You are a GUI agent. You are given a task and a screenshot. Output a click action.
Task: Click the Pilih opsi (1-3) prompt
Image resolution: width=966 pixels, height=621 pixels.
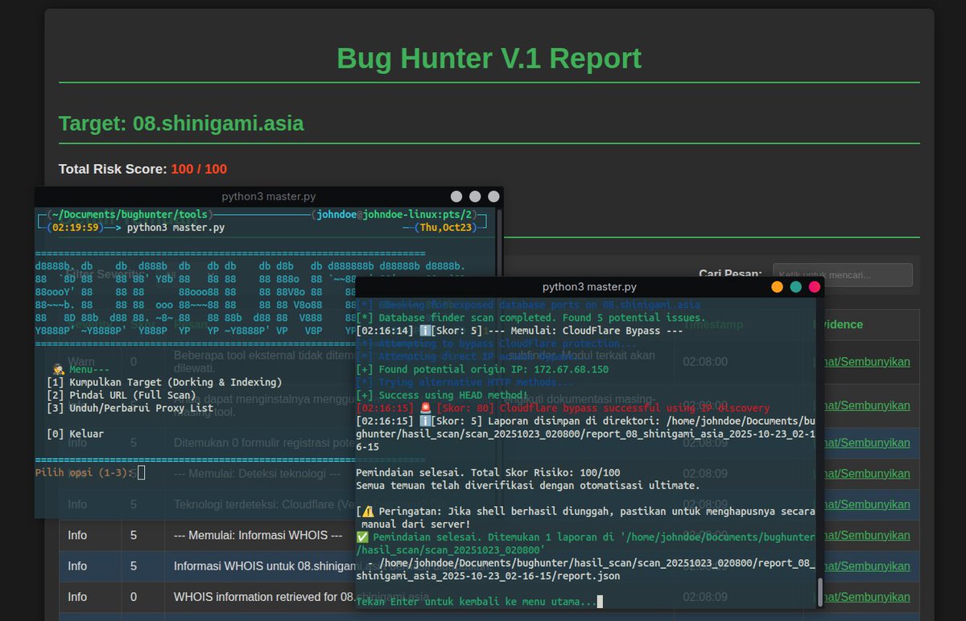[x=85, y=472]
